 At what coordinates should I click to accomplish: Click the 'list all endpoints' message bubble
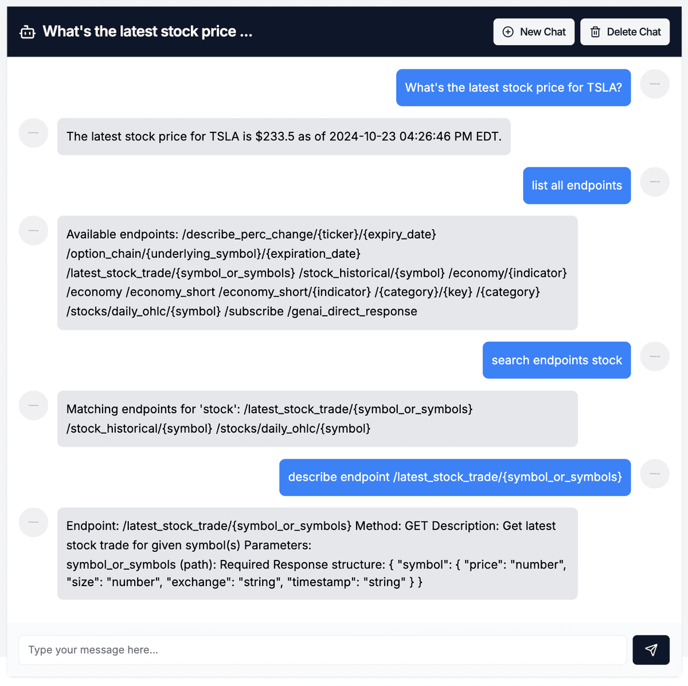pyautogui.click(x=576, y=185)
